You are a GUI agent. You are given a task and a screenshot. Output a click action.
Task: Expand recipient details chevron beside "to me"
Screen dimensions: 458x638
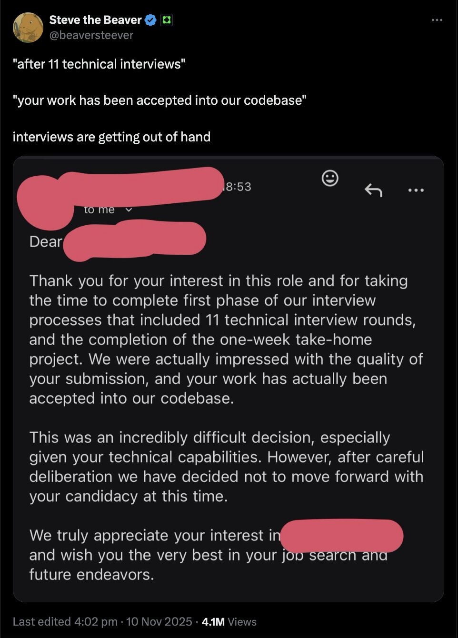pyautogui.click(x=128, y=209)
